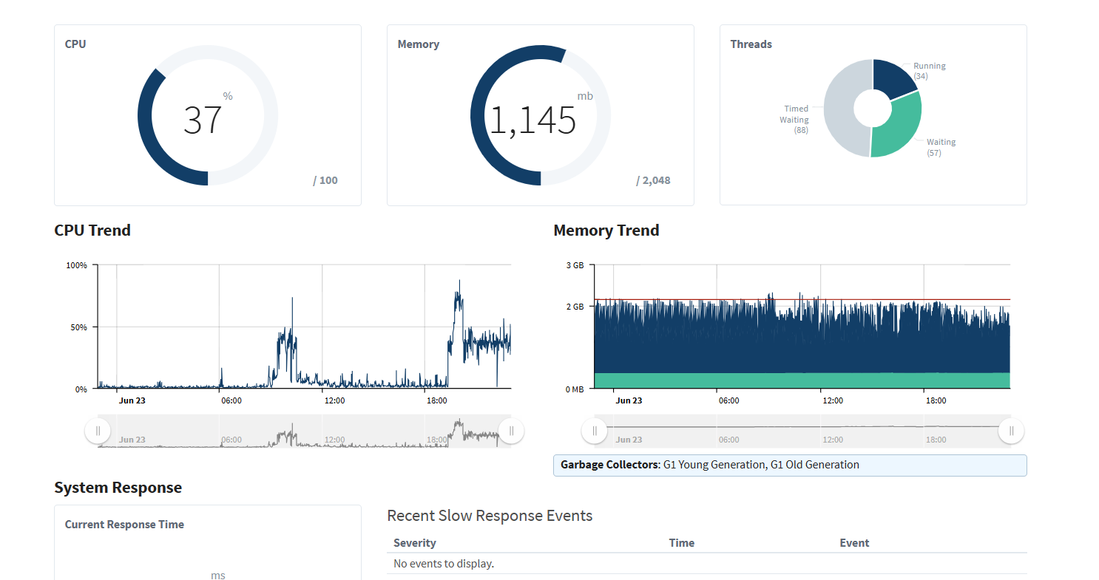Image resolution: width=1099 pixels, height=580 pixels.
Task: Sort events table by Time column
Action: point(682,543)
